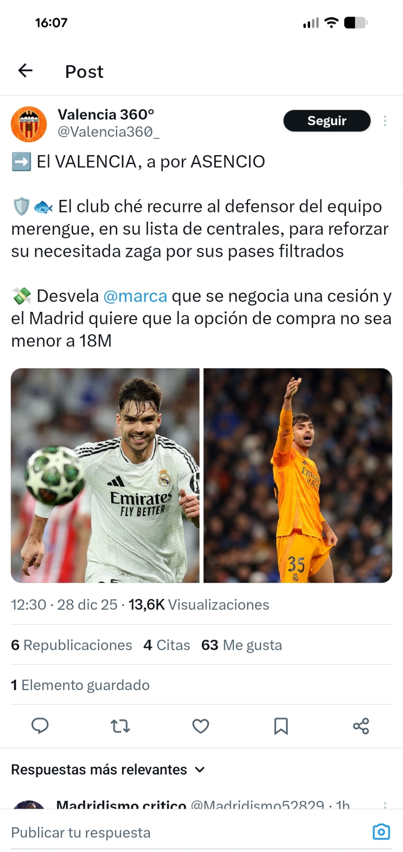Open the orange kit player photo
Viewport: 403px width, 852px height.
coord(298,475)
